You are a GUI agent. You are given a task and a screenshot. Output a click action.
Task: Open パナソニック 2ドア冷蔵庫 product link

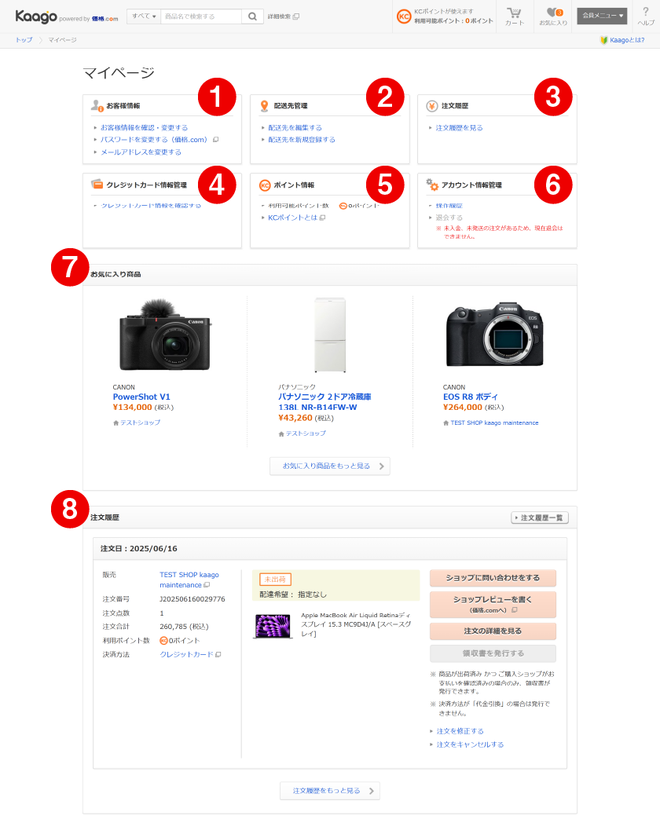[x=324, y=402]
